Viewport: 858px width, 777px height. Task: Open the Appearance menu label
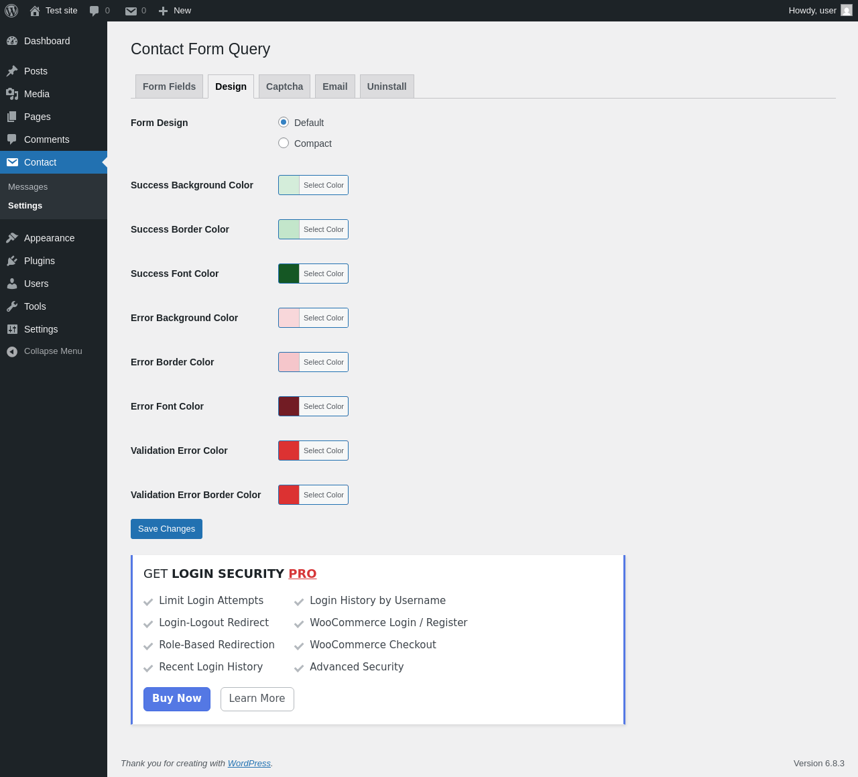tap(49, 238)
